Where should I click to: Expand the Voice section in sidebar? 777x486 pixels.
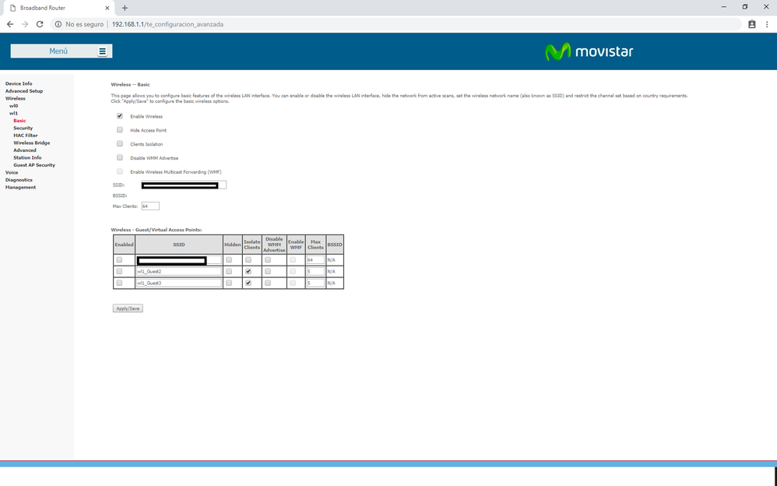12,173
